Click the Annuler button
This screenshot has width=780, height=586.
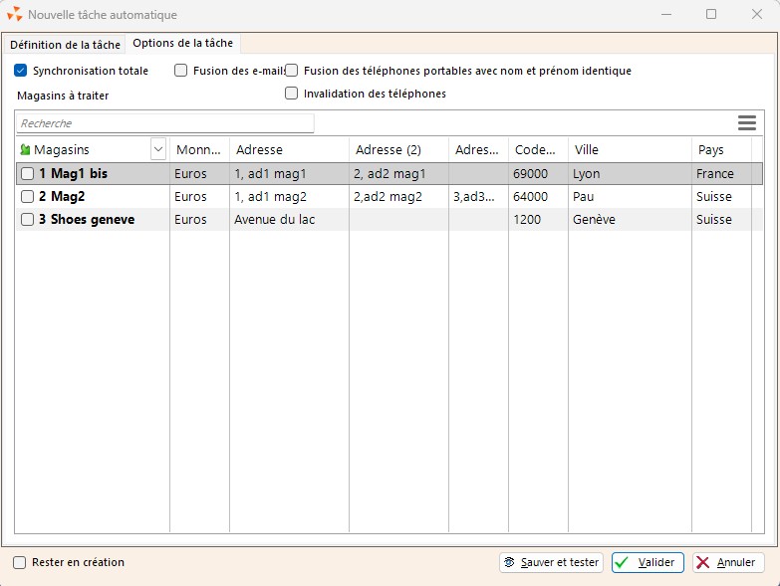728,562
